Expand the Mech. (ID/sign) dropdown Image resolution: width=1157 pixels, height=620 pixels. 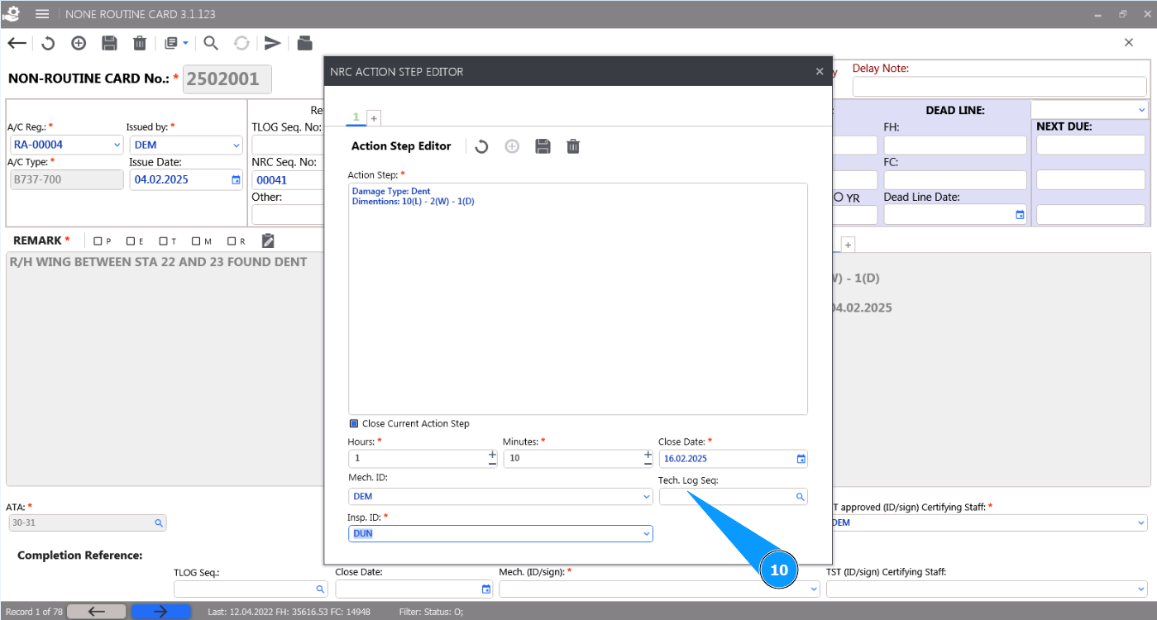click(x=813, y=589)
